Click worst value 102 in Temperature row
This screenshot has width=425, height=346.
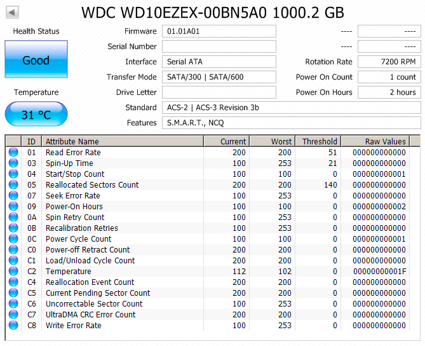pos(285,271)
